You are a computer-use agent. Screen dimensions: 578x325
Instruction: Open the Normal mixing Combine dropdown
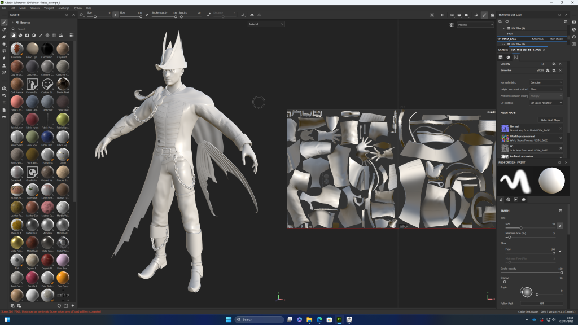tap(546, 82)
